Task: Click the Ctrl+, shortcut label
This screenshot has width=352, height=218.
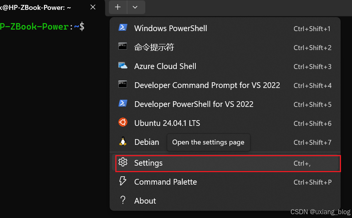Action: (x=302, y=163)
